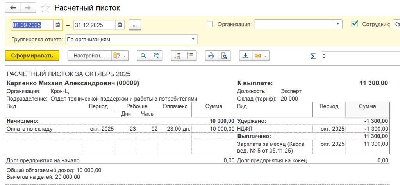Select 'Зарплата за месяц (Касса...' cell
The height and width of the screenshot is (185, 400).
[275, 147]
